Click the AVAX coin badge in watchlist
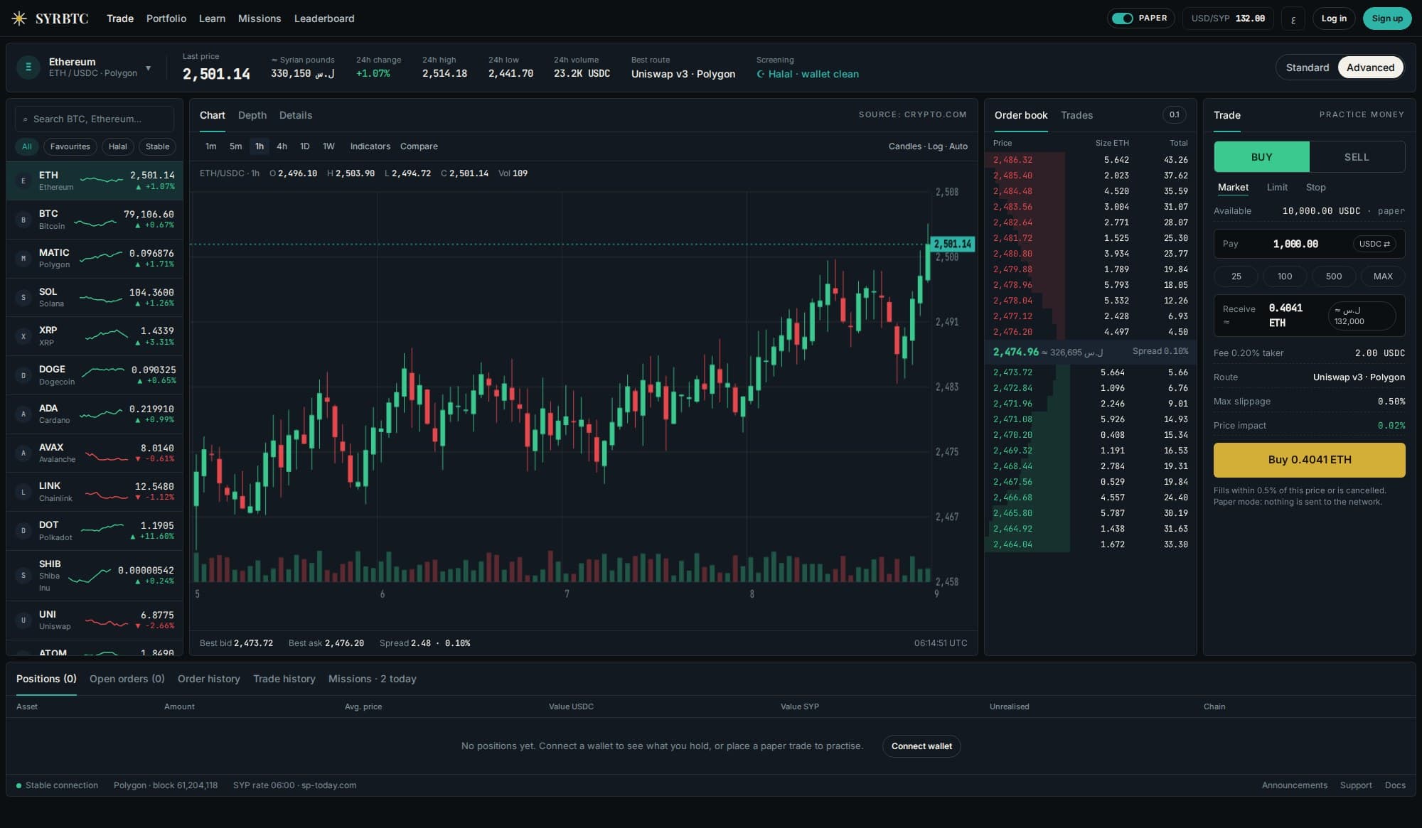The image size is (1422, 828). 23,453
